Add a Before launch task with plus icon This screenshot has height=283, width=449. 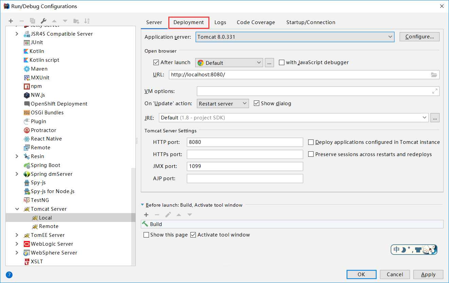146,215
